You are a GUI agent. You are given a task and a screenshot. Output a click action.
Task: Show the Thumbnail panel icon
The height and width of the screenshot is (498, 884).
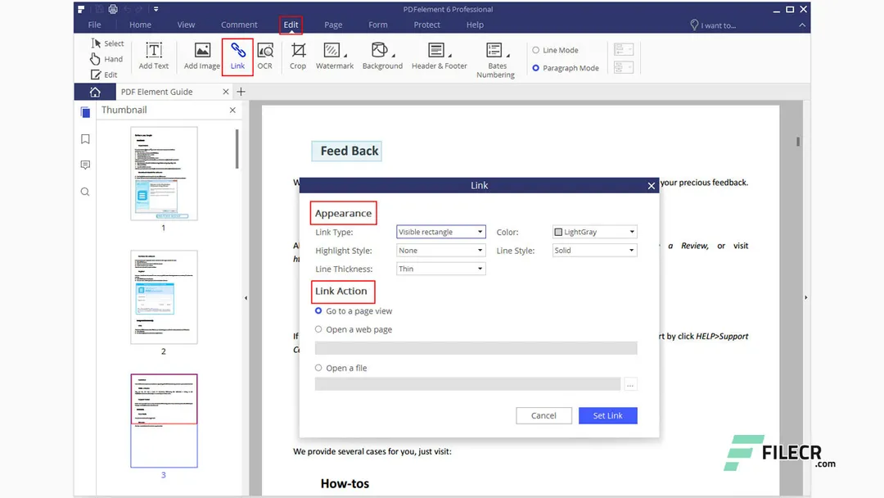[x=85, y=112]
